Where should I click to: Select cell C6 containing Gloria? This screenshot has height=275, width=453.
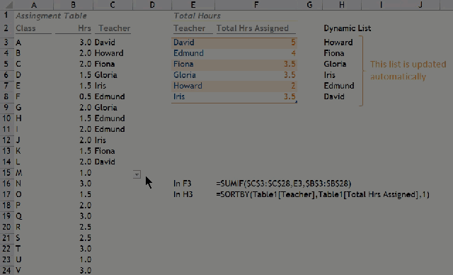click(x=105, y=75)
